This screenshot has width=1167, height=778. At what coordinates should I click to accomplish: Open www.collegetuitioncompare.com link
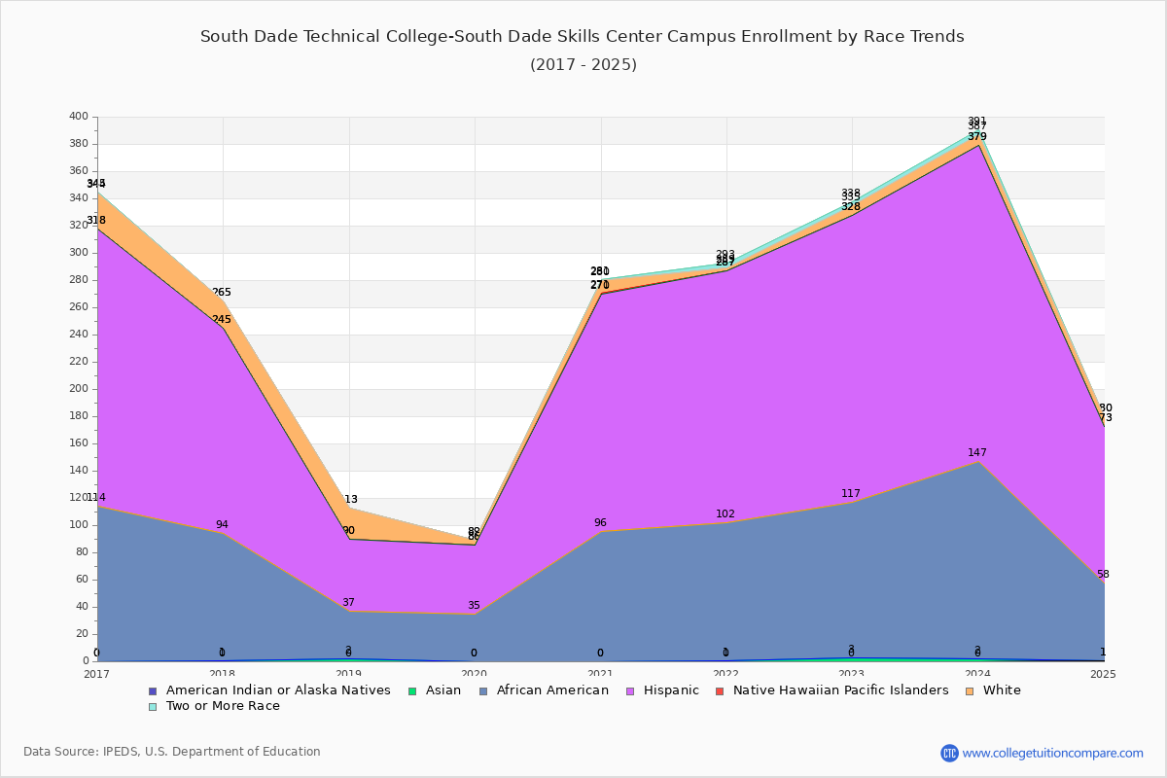[1053, 753]
